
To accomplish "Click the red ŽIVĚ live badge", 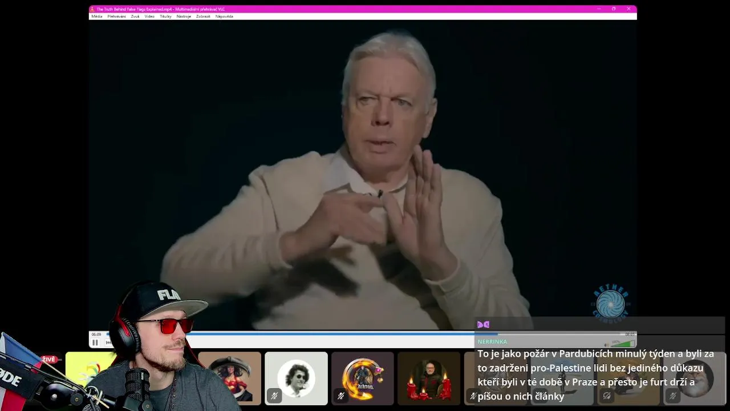I will coord(49,360).
